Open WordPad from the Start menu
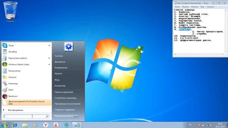 click(26, 52)
